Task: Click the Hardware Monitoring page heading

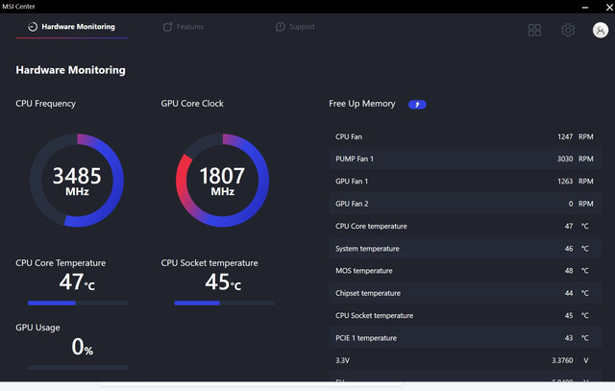Action: 70,70
